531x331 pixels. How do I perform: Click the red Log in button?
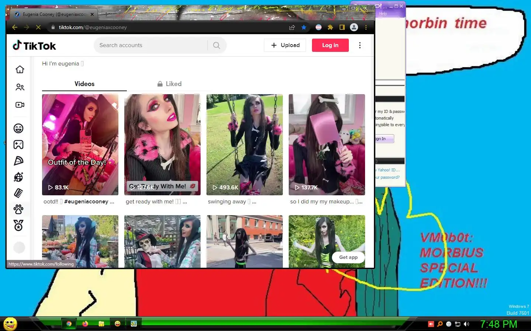click(x=330, y=45)
